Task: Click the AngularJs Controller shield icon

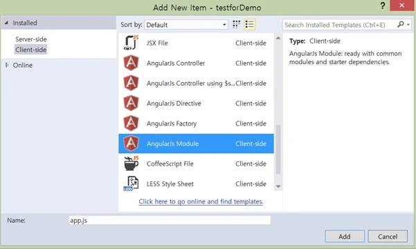Action: pos(131,63)
